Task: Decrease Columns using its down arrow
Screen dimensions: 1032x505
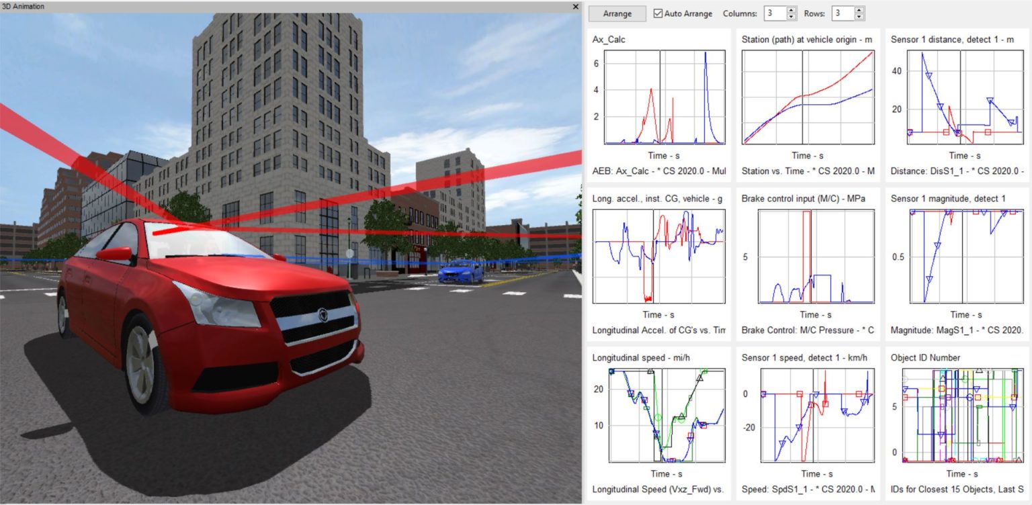Action: pos(791,17)
